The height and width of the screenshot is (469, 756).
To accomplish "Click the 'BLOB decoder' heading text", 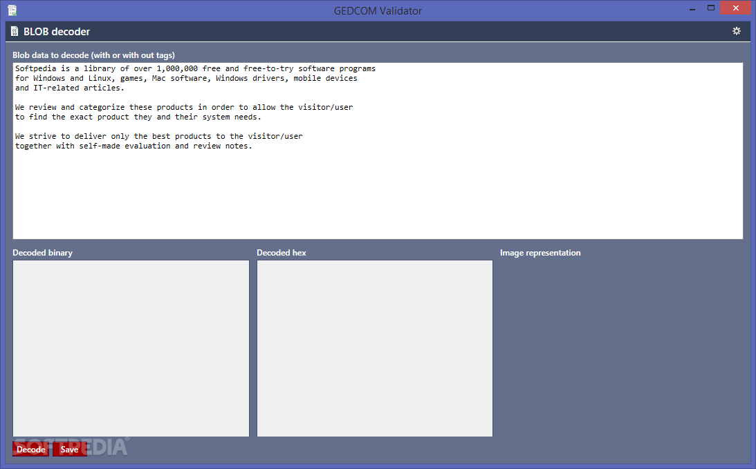I will (57, 32).
